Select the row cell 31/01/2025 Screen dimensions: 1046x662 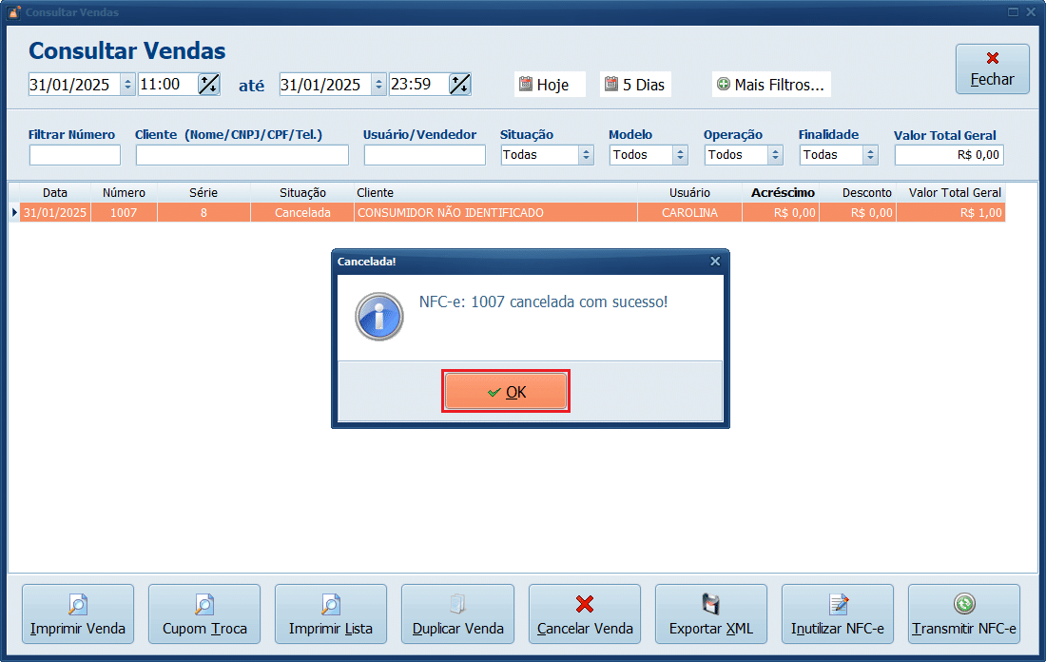55,212
